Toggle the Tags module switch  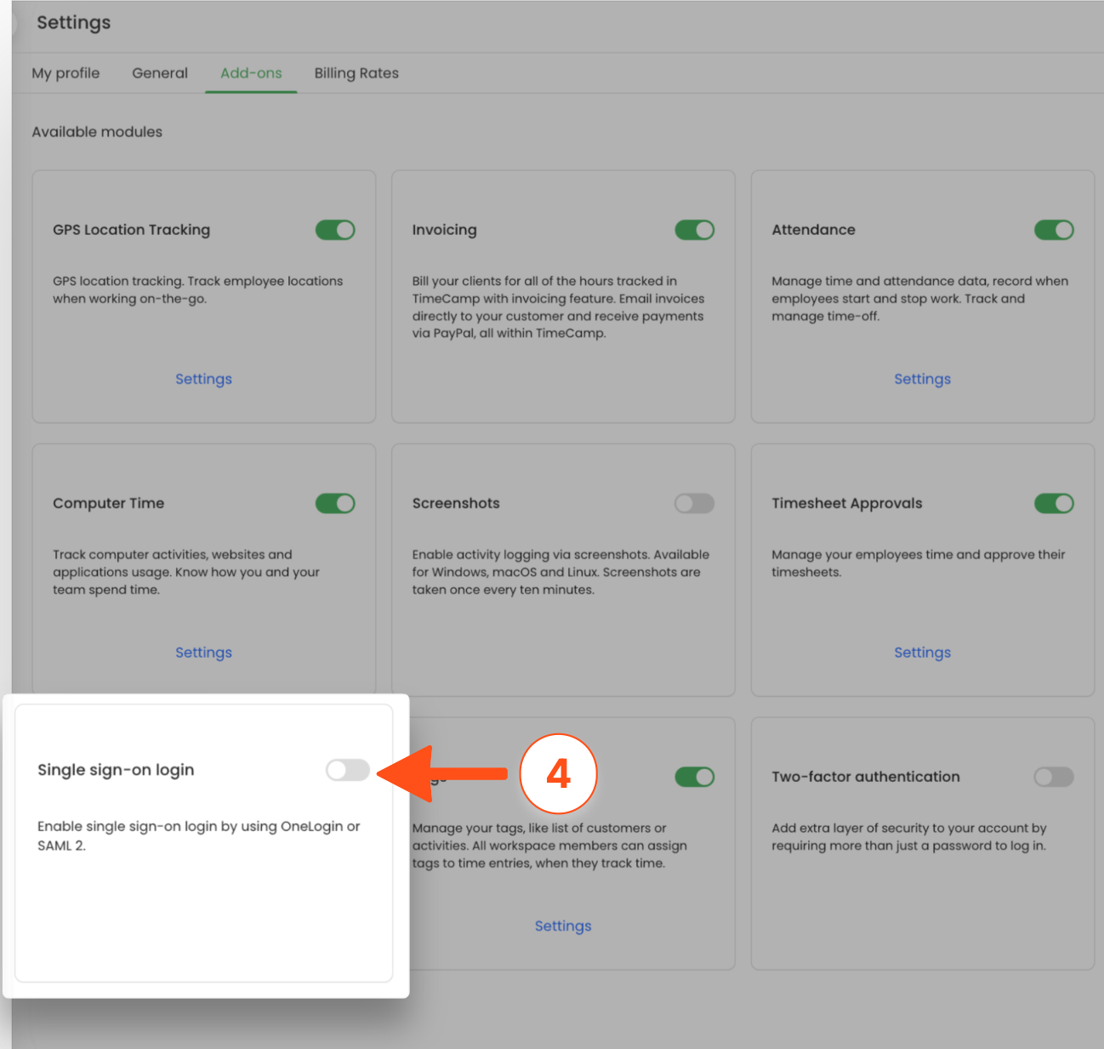click(x=695, y=777)
